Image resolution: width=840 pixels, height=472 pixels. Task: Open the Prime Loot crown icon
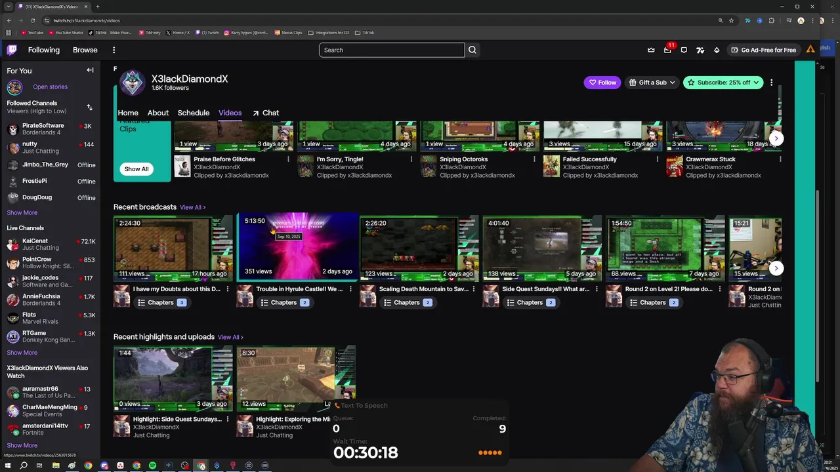click(x=651, y=50)
